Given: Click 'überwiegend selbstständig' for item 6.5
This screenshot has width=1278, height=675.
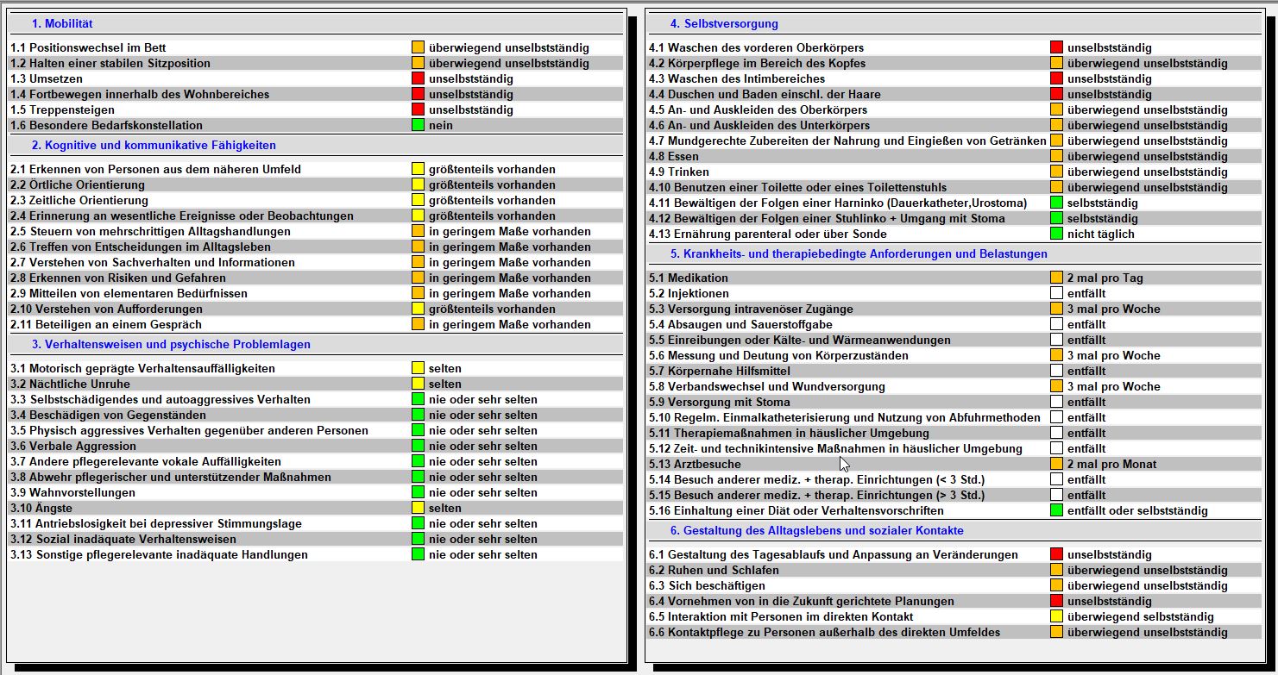Looking at the screenshot, I should (1140, 616).
